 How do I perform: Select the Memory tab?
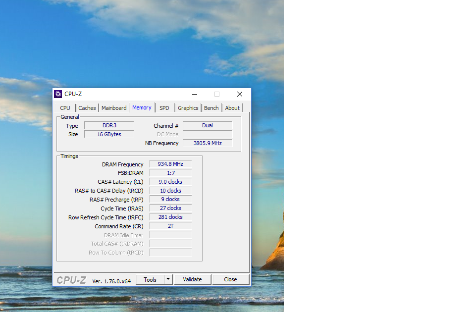(x=142, y=107)
